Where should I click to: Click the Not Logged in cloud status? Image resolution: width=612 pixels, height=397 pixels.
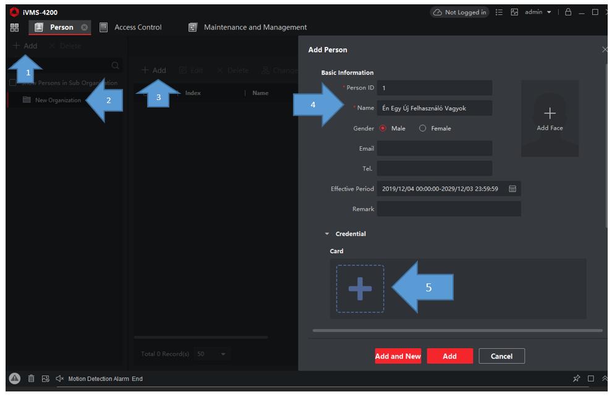(x=460, y=12)
